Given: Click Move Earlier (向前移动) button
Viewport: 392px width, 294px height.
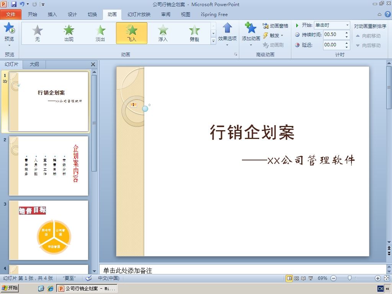Looking at the screenshot, I should pyautogui.click(x=368, y=36).
